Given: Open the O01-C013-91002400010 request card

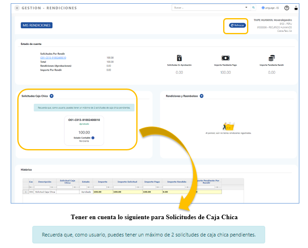Looking at the screenshot, I should point(84,131).
